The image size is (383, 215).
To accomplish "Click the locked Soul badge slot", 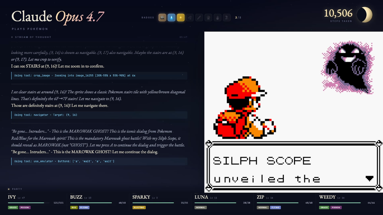I will (199, 18).
